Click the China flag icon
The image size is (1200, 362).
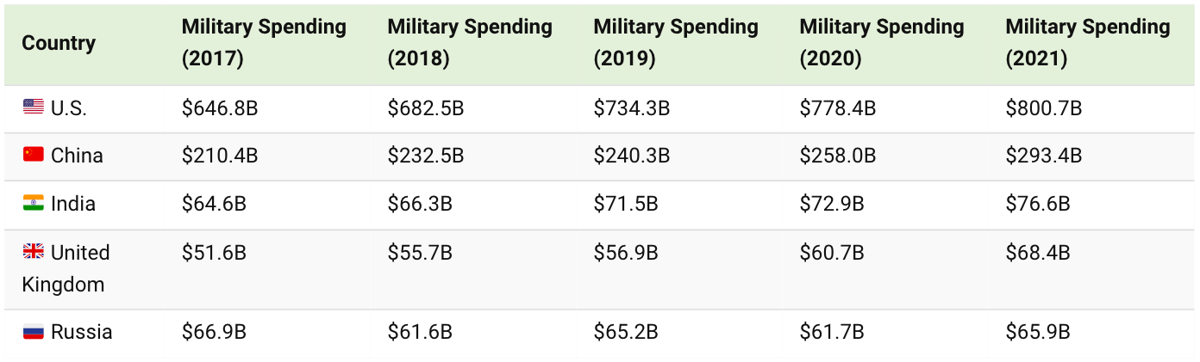(x=33, y=156)
